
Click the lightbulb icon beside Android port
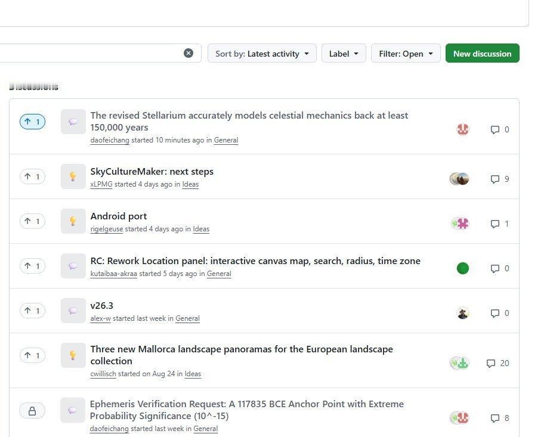(73, 221)
